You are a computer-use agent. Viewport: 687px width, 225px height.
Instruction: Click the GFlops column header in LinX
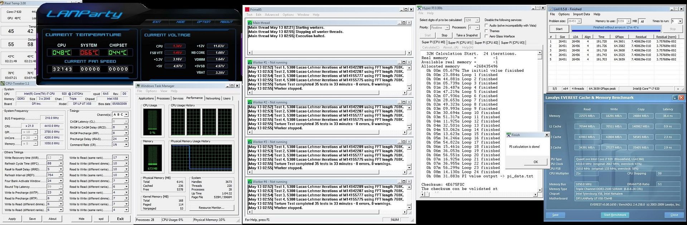pos(619,37)
